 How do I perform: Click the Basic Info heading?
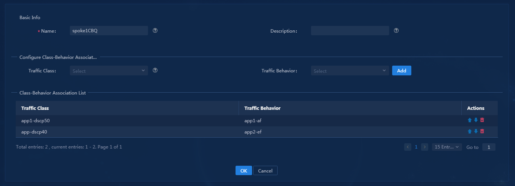(x=30, y=17)
